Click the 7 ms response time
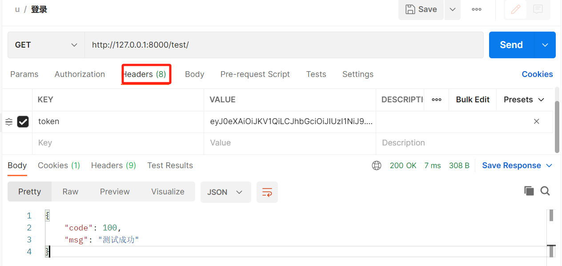Viewport: 562px width, 266px height. click(433, 165)
